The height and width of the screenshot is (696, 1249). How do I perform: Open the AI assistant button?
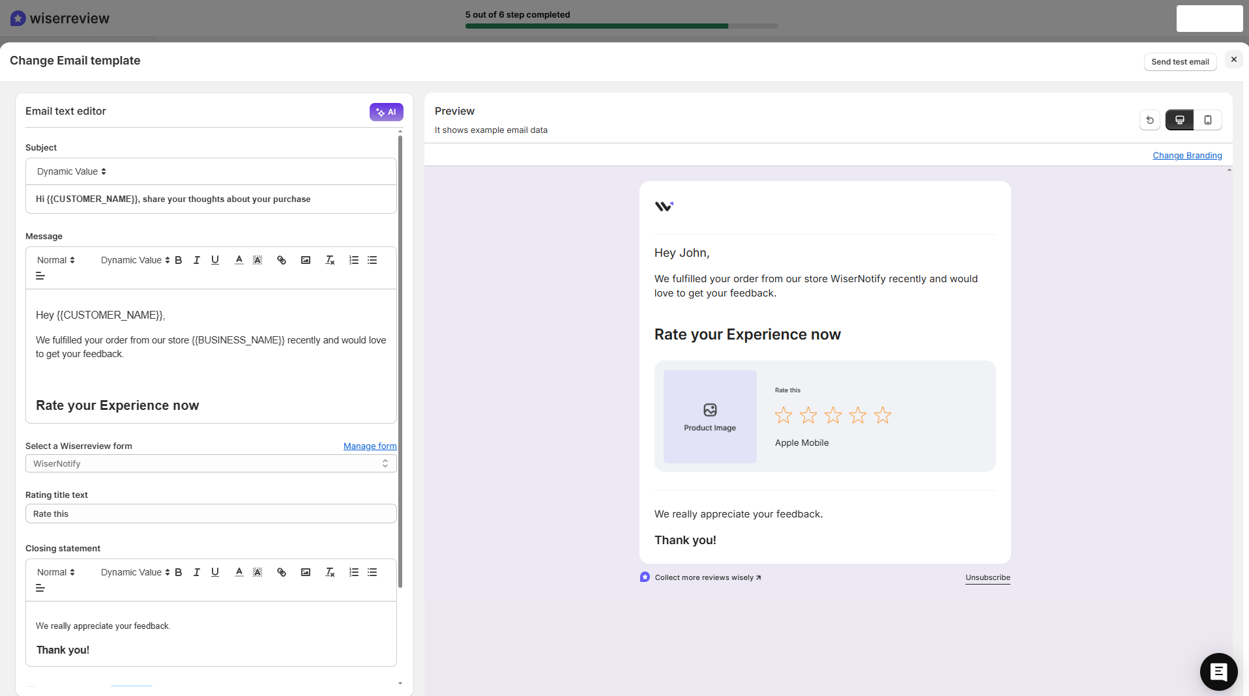[x=386, y=111]
